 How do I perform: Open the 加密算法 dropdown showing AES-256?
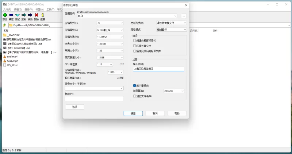pos(174,91)
